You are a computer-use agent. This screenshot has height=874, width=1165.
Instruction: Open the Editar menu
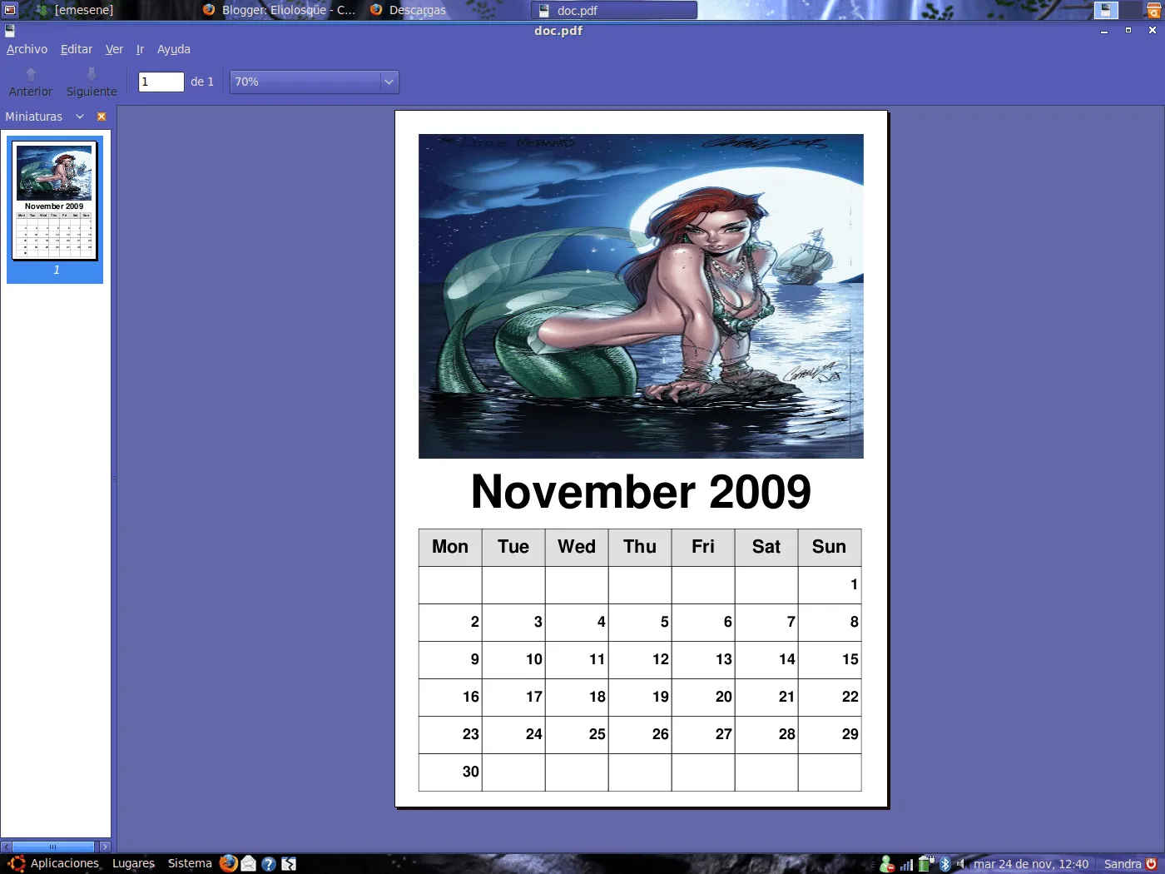tap(77, 49)
